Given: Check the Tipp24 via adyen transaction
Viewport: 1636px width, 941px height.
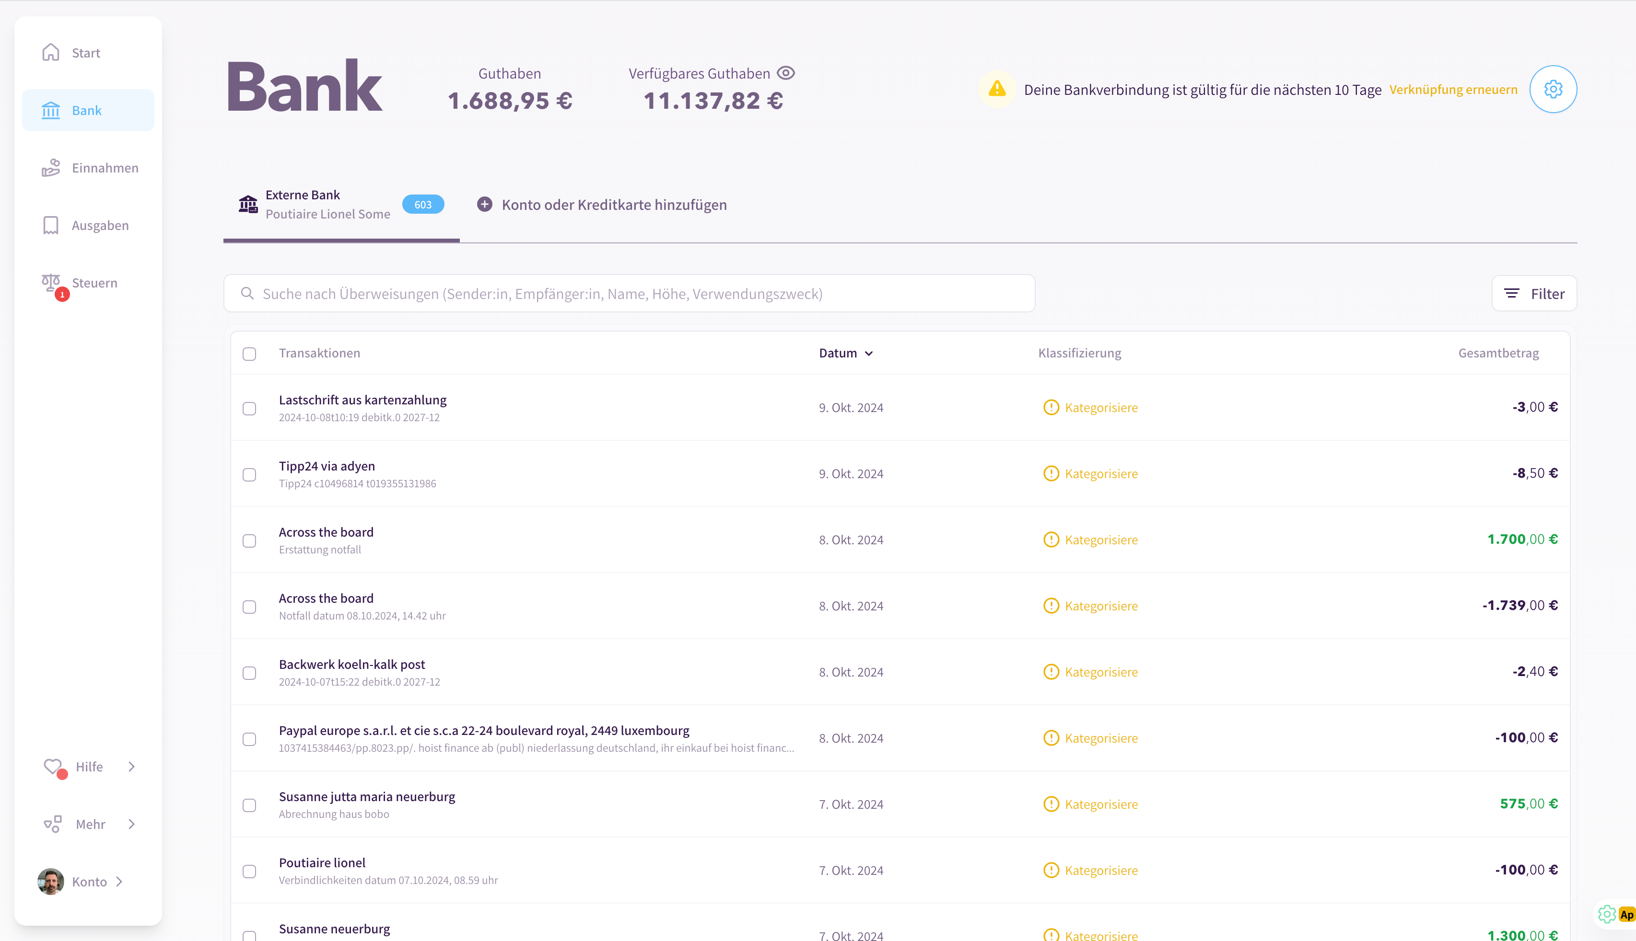Looking at the screenshot, I should coord(250,474).
